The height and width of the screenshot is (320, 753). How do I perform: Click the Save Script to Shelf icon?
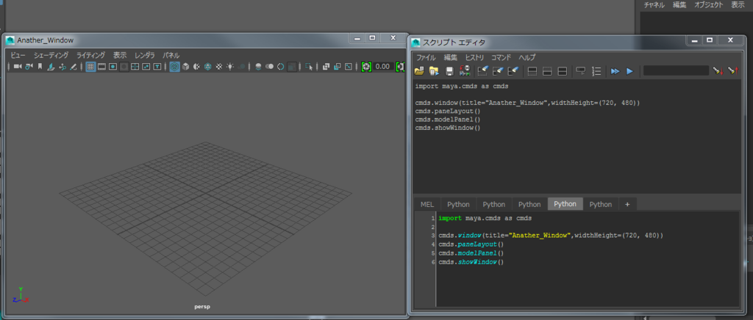tap(465, 71)
